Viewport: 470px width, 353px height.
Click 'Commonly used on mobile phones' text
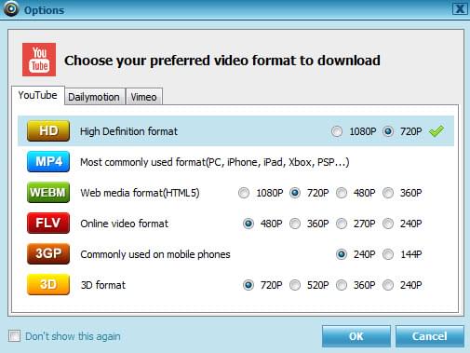pyautogui.click(x=155, y=254)
